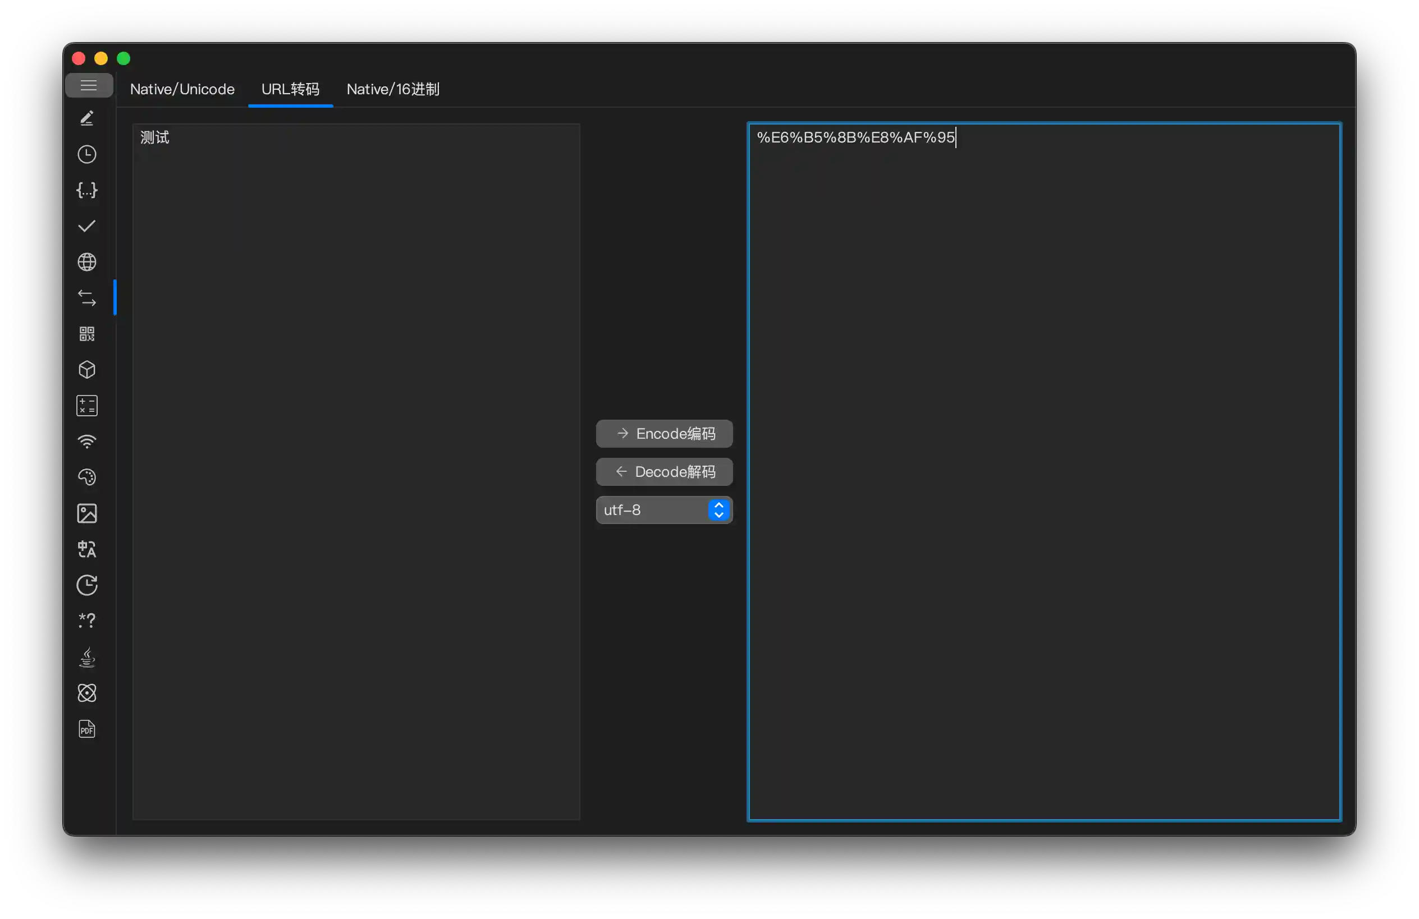Switch to the Native/16进制 tab
The image size is (1419, 919).
[x=393, y=89]
